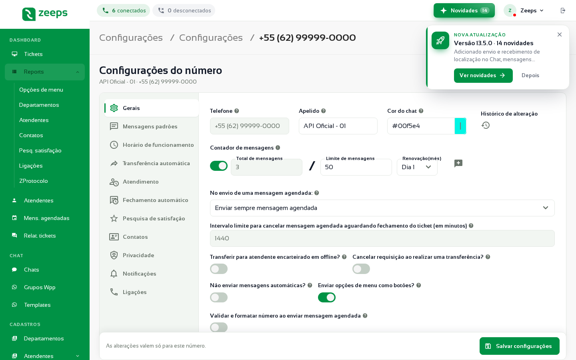Viewport: 576px width, 360px height.
Task: Click help icon beside Cancelar requisição label
Action: tap(488, 257)
